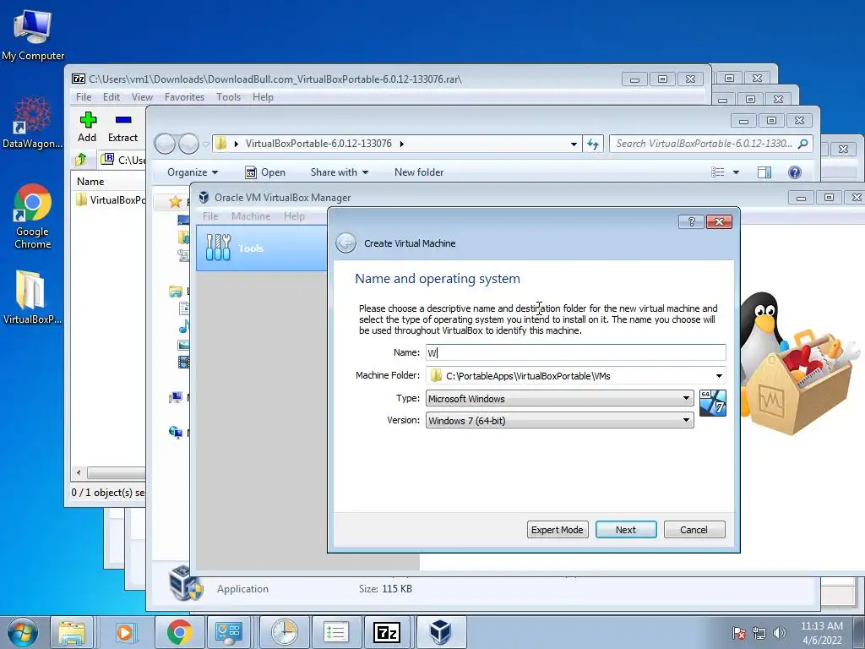Click the checklist app taskbar icon
The width and height of the screenshot is (865, 649).
[335, 632]
